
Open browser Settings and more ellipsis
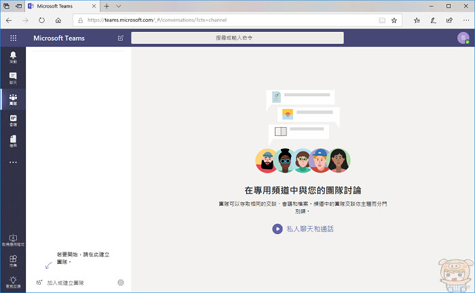point(466,20)
